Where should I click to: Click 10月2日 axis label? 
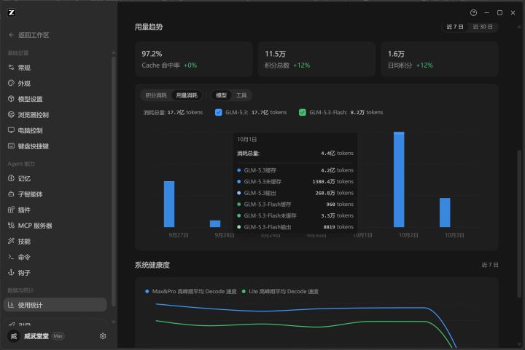click(408, 236)
